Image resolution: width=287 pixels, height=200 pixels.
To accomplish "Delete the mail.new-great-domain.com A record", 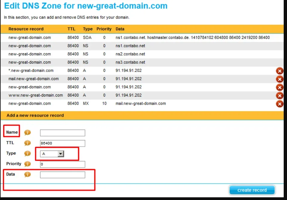I will (279, 79).
